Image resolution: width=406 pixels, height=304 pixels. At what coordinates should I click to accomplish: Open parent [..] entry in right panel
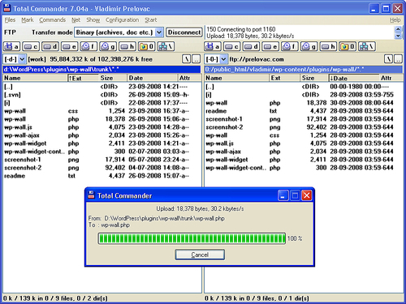tap(304, 87)
